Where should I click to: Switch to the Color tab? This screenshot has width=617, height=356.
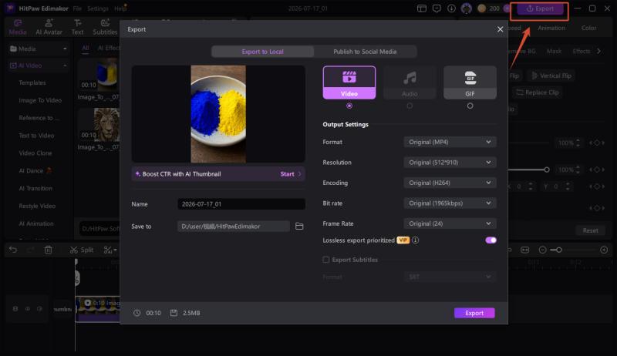588,28
